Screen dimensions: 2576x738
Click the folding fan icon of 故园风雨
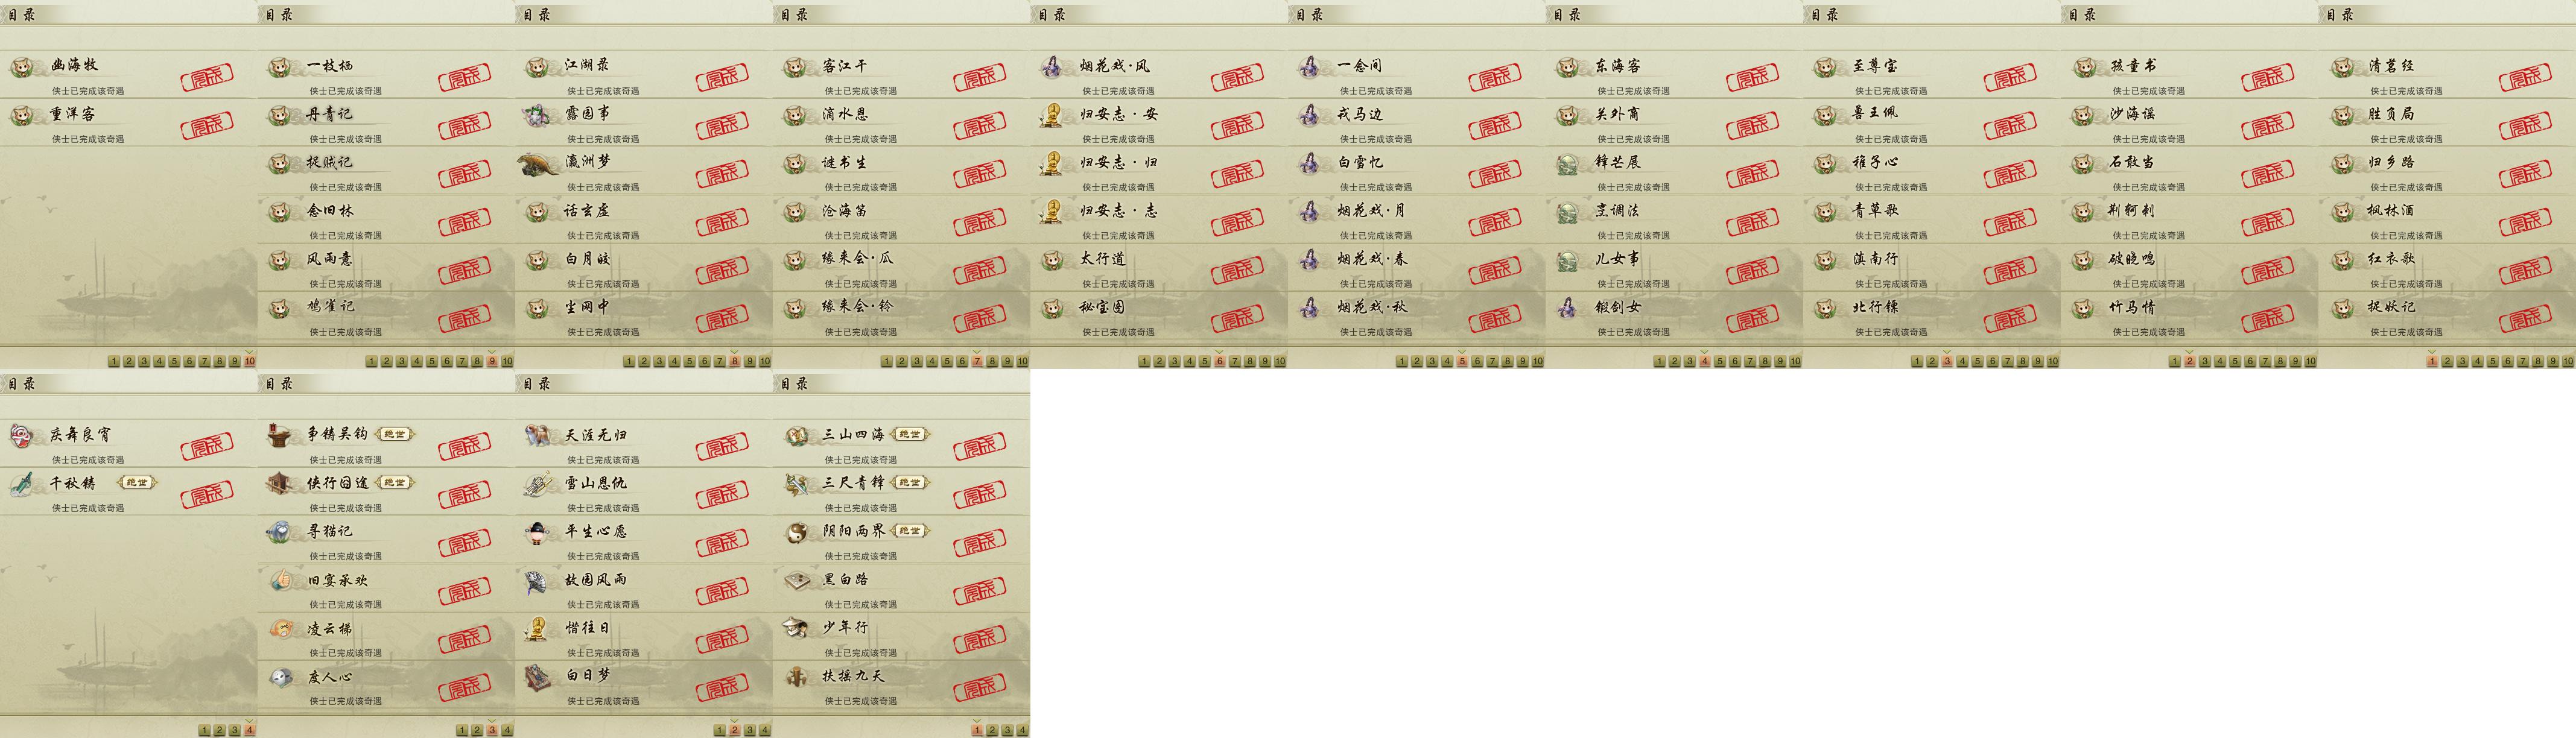538,580
